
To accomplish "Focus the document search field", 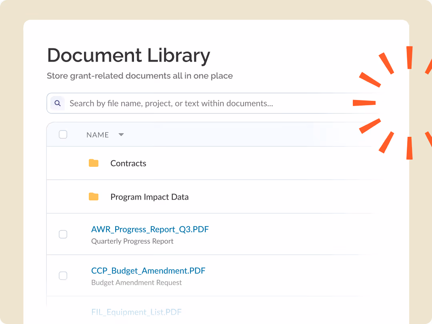I will [x=214, y=103].
